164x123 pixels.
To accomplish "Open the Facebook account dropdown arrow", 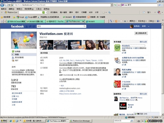I will click(149, 26).
